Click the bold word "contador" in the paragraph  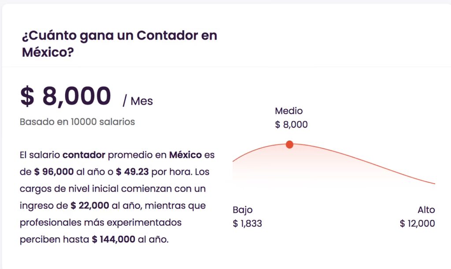coord(84,155)
